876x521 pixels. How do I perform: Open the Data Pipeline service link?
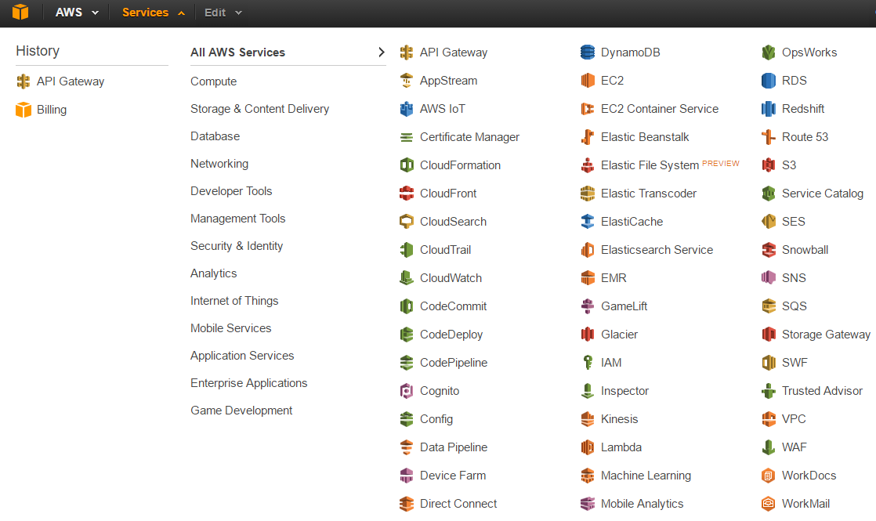point(454,447)
